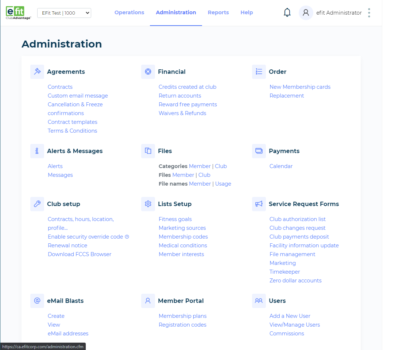Click the Files section icon
418x350 pixels.
tap(148, 151)
